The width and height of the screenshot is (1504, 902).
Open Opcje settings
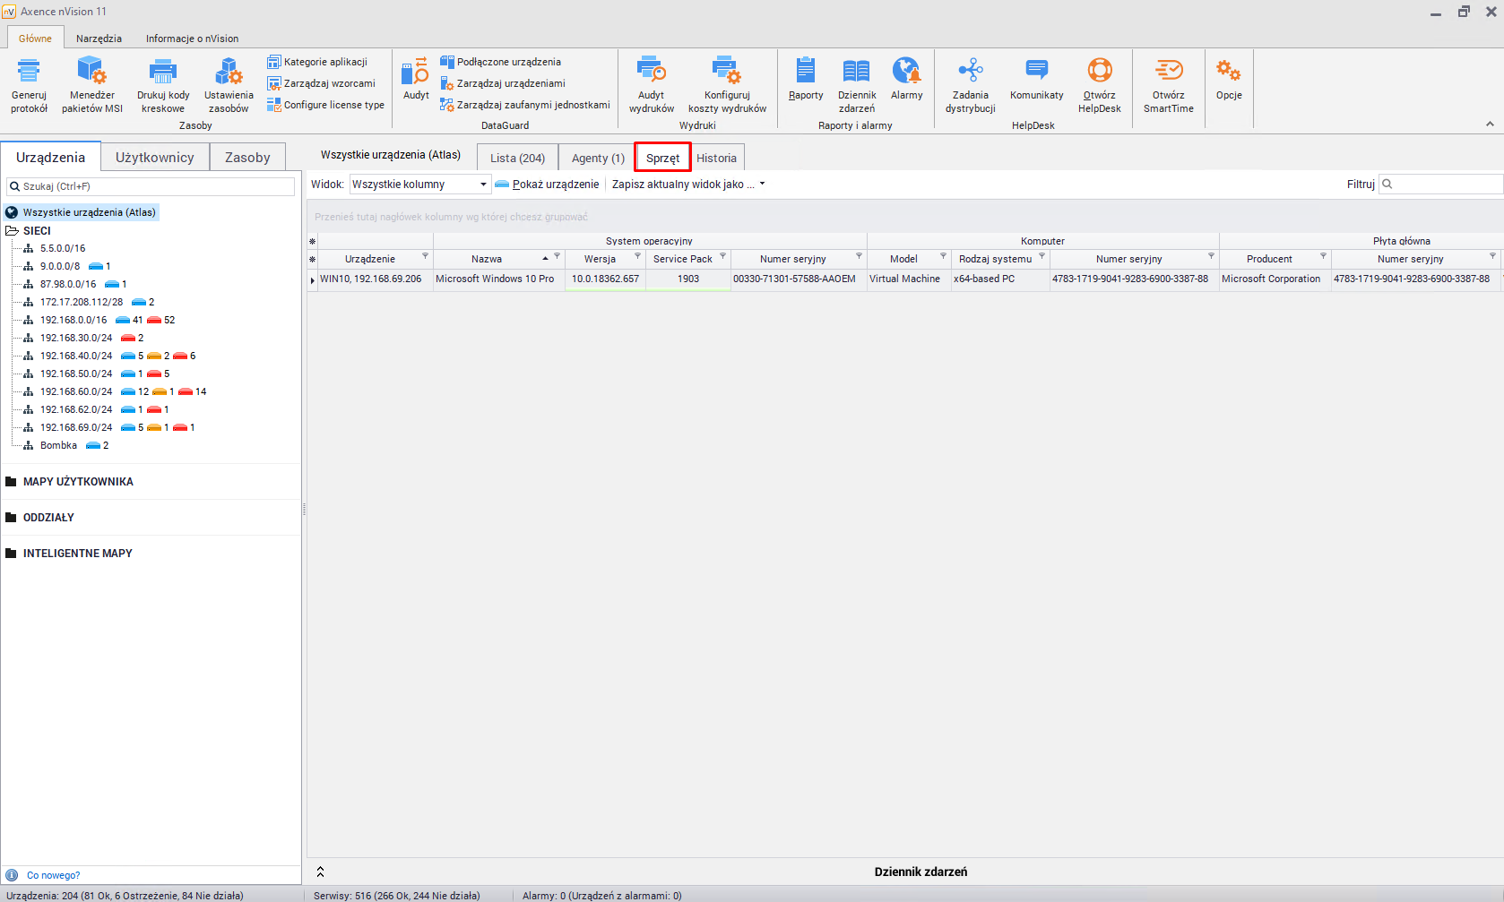[x=1228, y=79]
